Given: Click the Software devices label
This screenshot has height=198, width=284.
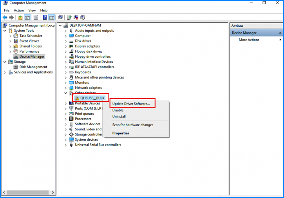Looking at the screenshot, I should click(x=88, y=124).
